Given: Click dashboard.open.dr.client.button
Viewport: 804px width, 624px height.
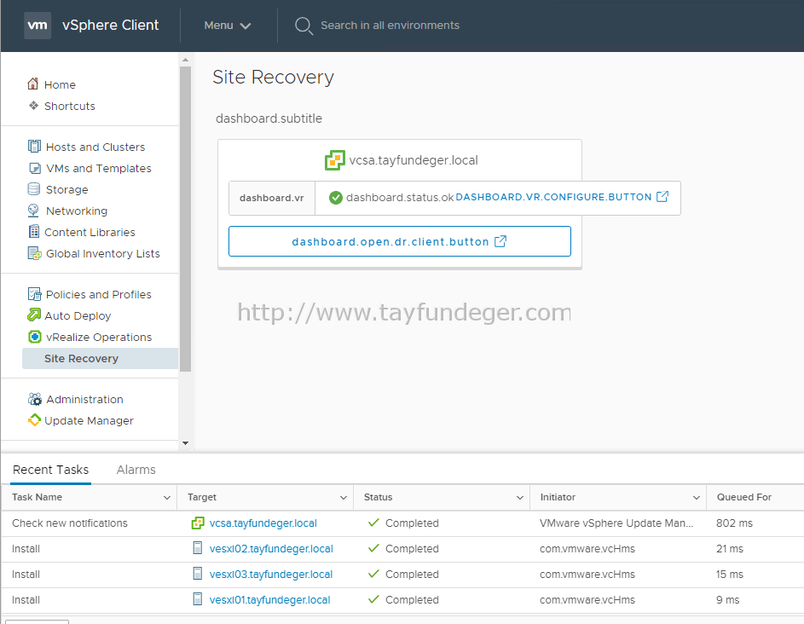Looking at the screenshot, I should pyautogui.click(x=399, y=241).
